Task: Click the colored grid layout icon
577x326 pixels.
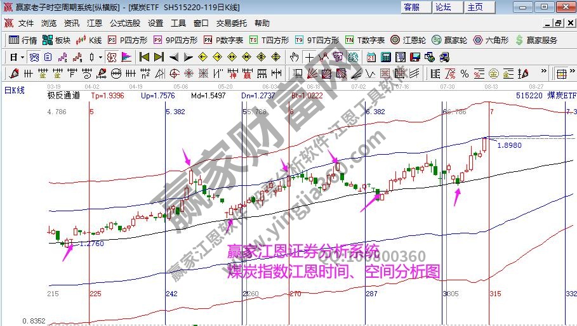Action: point(562,74)
